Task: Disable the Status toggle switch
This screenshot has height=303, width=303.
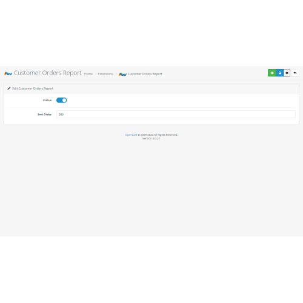Action: (x=62, y=100)
